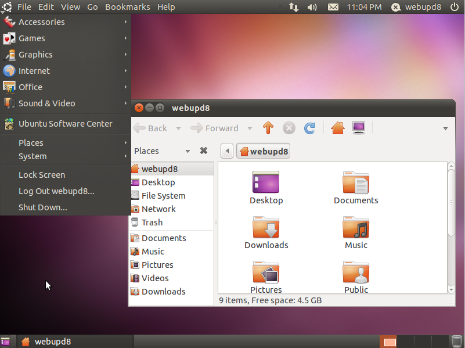Open the Office submenu
This screenshot has width=465, height=348.
pos(66,87)
